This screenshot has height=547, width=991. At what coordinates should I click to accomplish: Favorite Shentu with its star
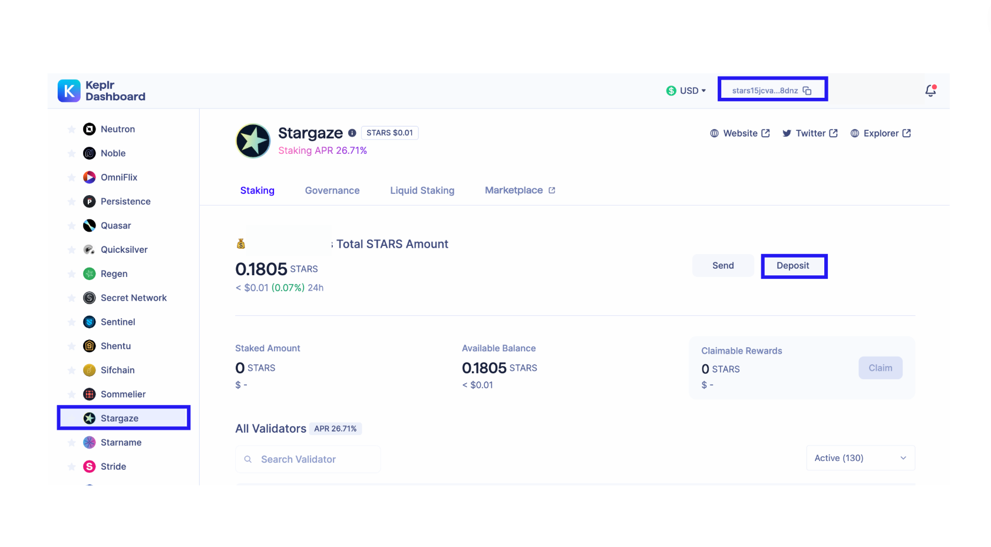(x=71, y=346)
